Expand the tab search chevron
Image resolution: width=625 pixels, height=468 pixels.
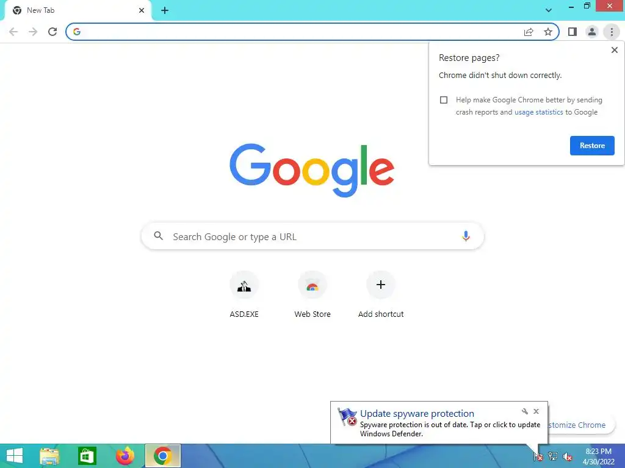click(x=549, y=10)
